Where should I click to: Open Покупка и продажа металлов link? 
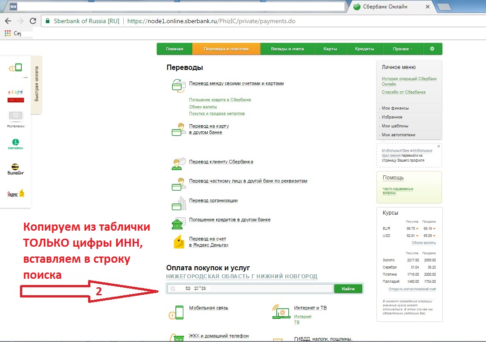(217, 114)
